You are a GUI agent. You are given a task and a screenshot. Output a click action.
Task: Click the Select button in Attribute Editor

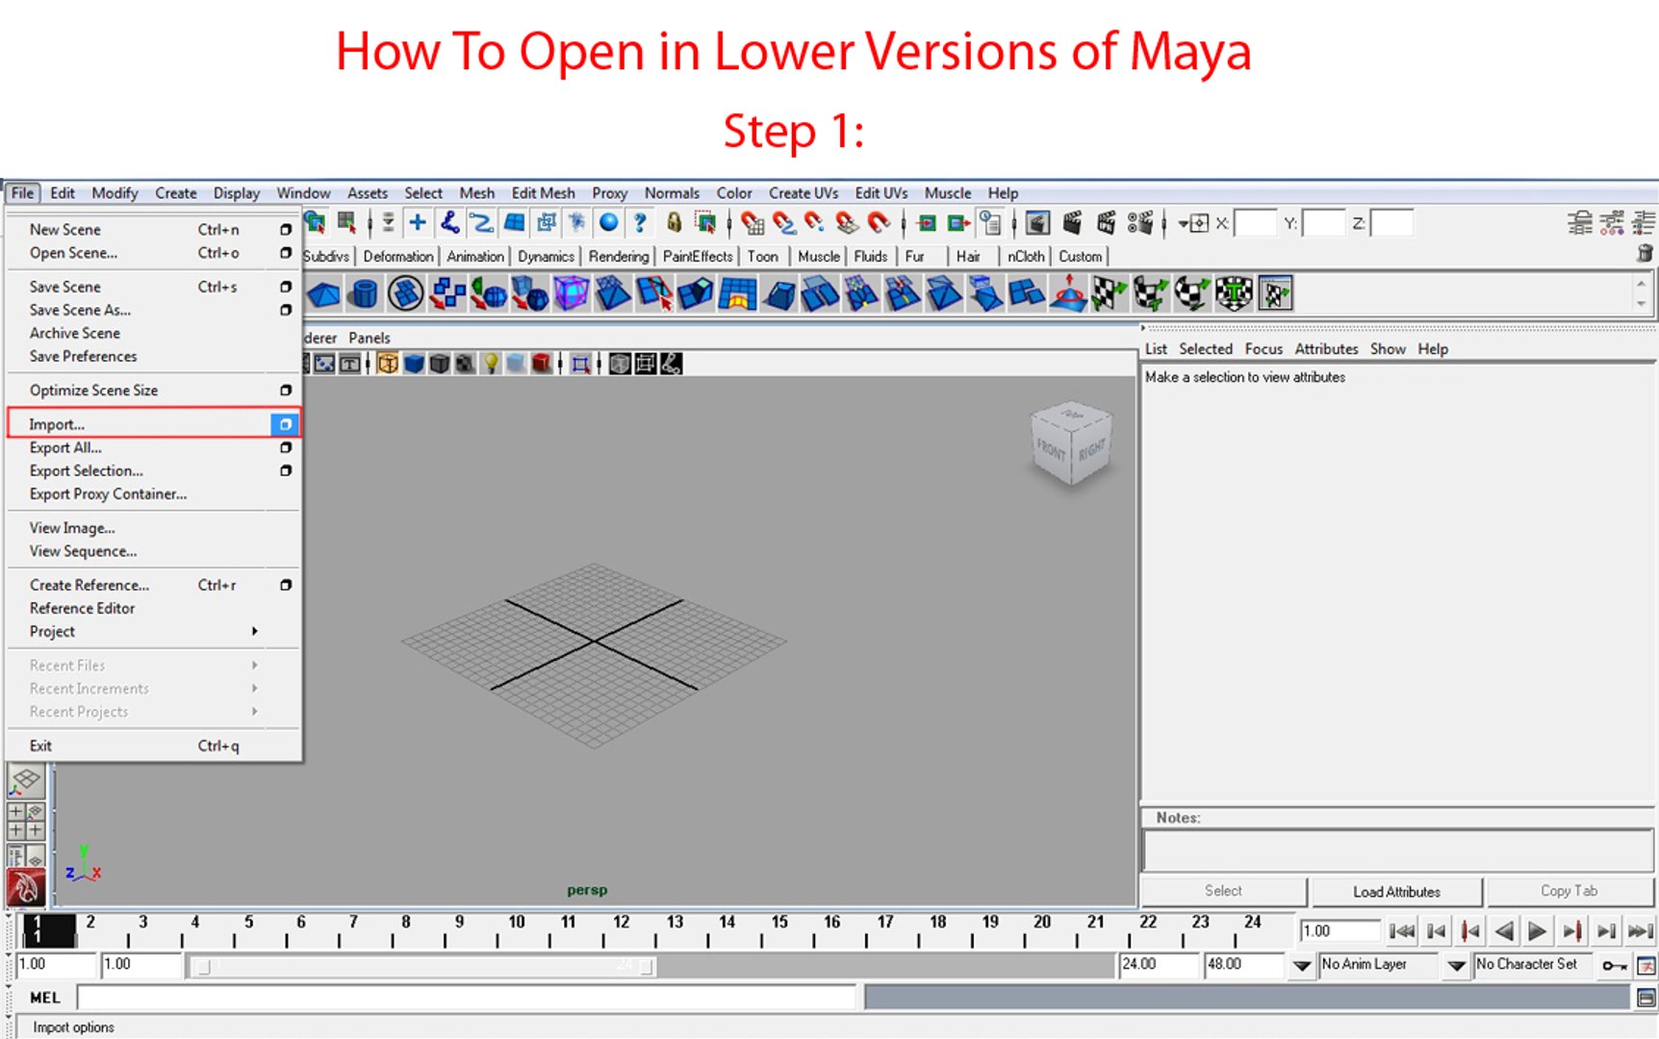coord(1223,892)
